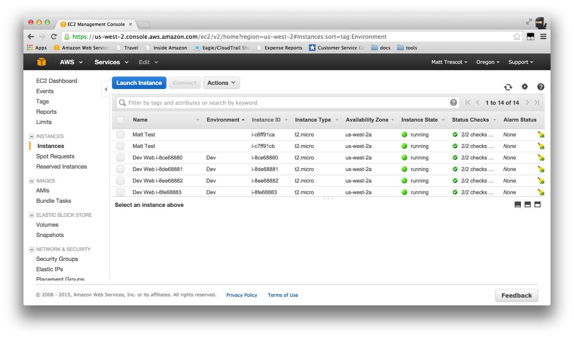
Task: Check the Dev Web i-8fe68883 row
Action: pyautogui.click(x=120, y=192)
